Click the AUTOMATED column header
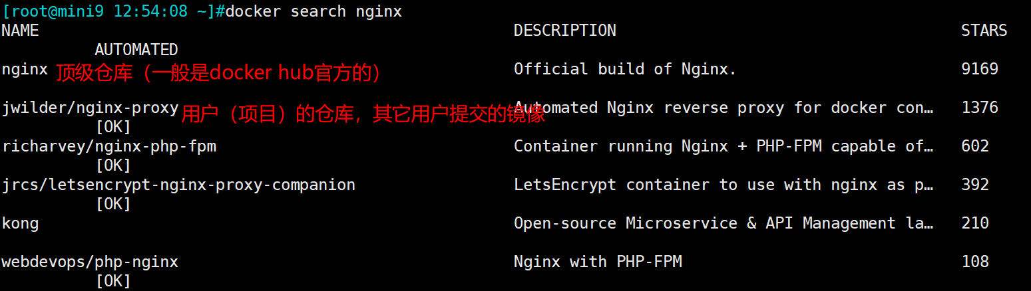Screen dimensions: 1031x291 tap(136, 50)
